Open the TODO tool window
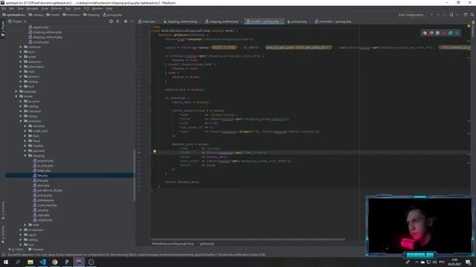476x267 pixels. [16, 249]
